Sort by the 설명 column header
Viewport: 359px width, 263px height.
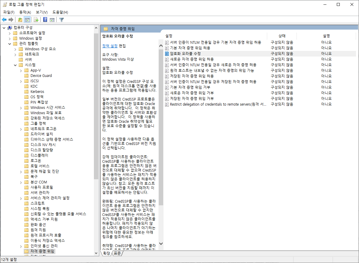click(x=326, y=36)
